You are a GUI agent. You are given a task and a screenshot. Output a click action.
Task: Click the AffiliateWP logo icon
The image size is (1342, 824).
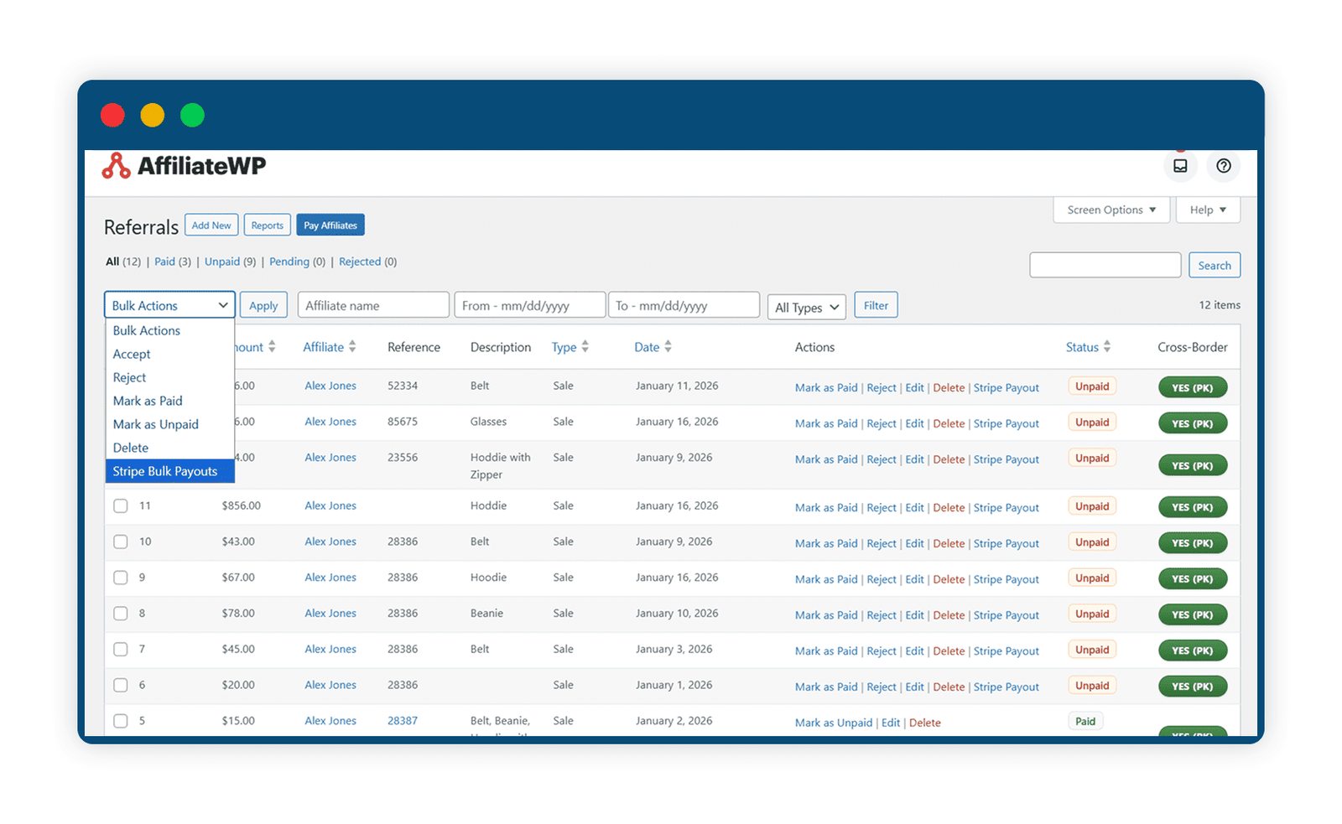point(116,166)
